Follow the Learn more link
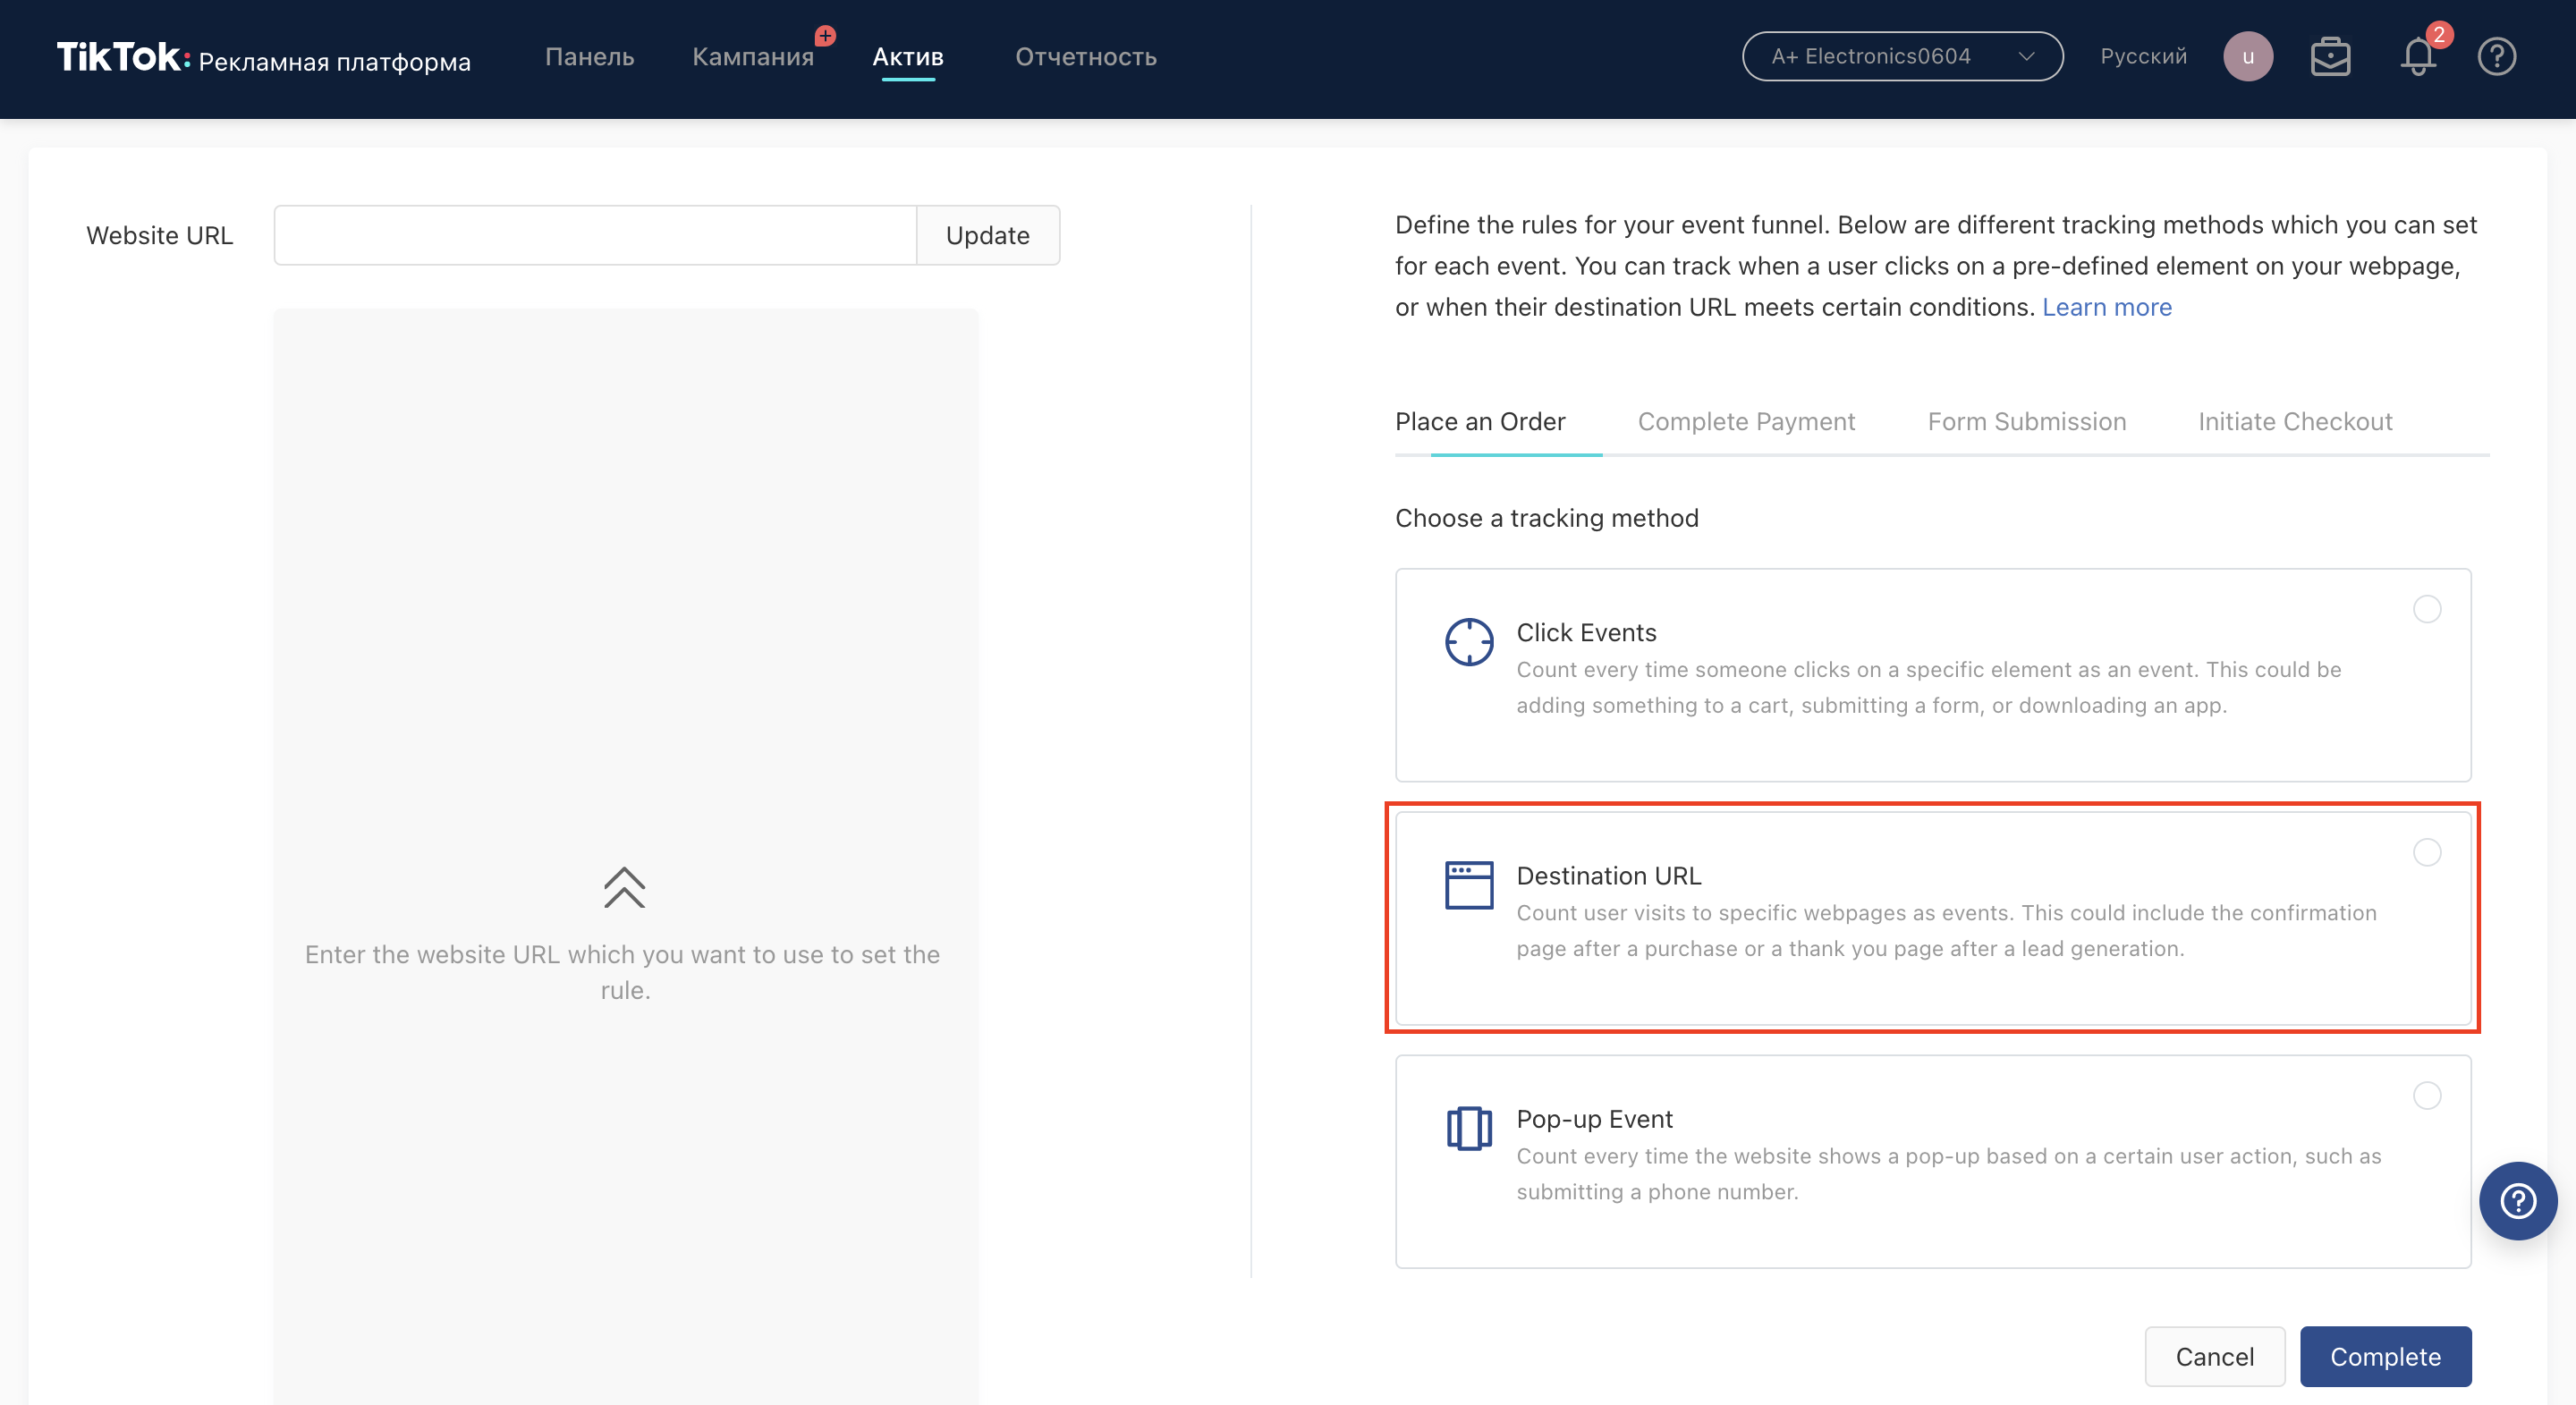Viewport: 2576px width, 1405px height. pos(2106,307)
